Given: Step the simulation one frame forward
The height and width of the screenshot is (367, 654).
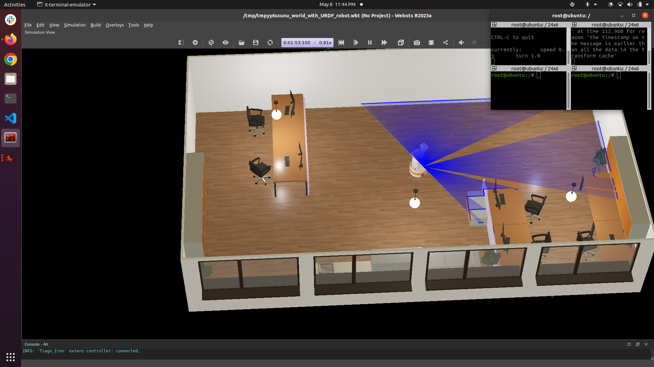Looking at the screenshot, I should (356, 42).
